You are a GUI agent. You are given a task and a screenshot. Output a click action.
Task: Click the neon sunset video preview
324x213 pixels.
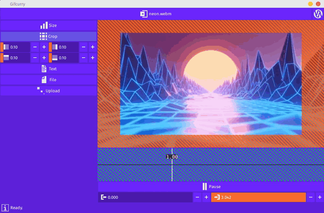pyautogui.click(x=211, y=84)
